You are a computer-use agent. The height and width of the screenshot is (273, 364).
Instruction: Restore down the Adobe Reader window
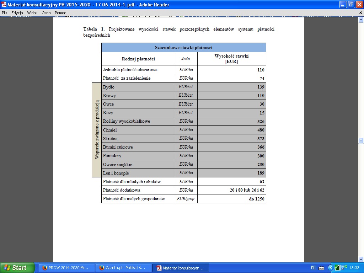pyautogui.click(x=351, y=5)
